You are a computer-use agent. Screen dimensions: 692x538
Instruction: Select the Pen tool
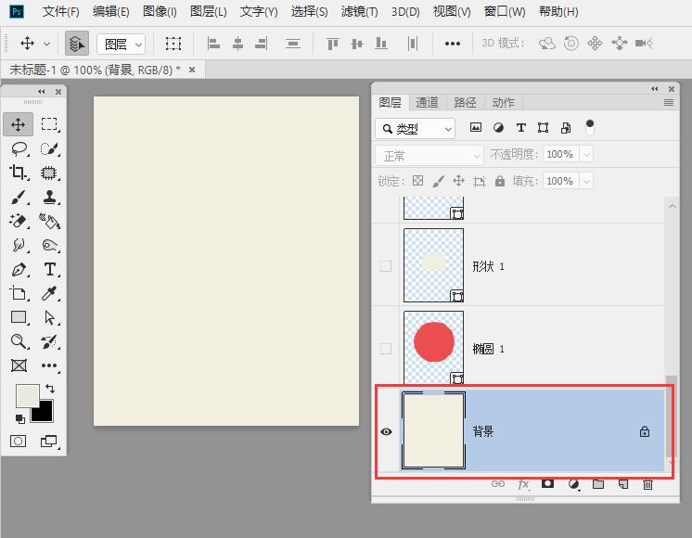(x=19, y=269)
